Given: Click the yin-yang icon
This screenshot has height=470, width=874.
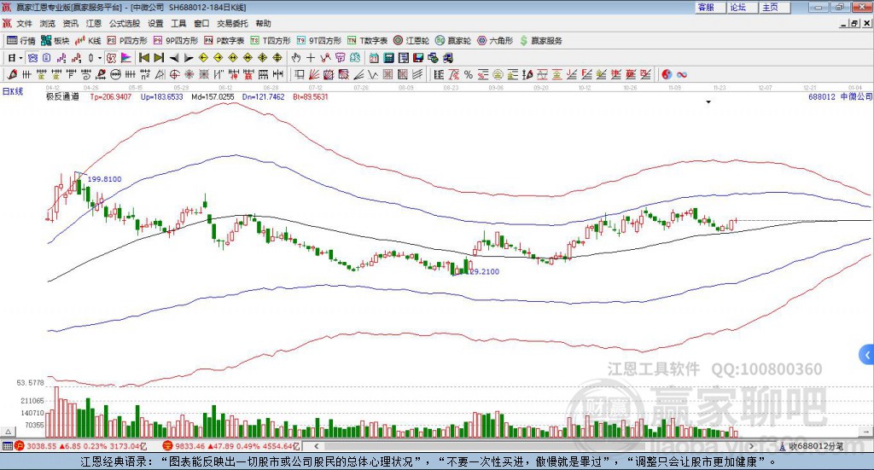Looking at the screenshot, I should (667, 74).
